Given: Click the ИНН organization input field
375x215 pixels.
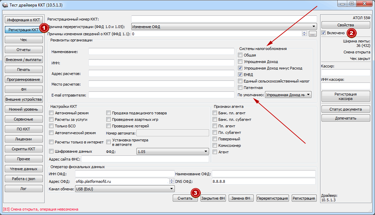Looking at the screenshot, I should pos(161,63).
